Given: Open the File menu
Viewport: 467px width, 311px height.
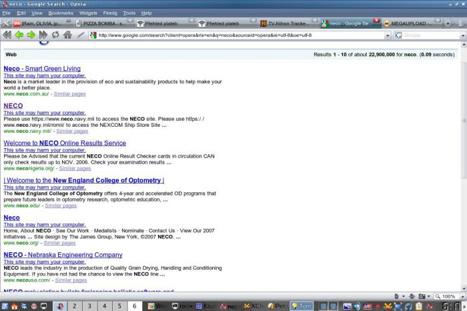Looking at the screenshot, I should tap(6, 13).
